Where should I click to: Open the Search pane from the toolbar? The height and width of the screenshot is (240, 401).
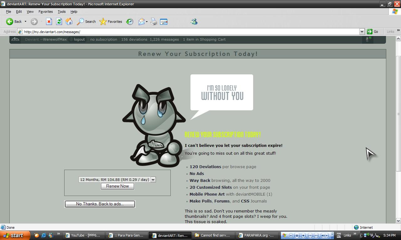coord(86,22)
